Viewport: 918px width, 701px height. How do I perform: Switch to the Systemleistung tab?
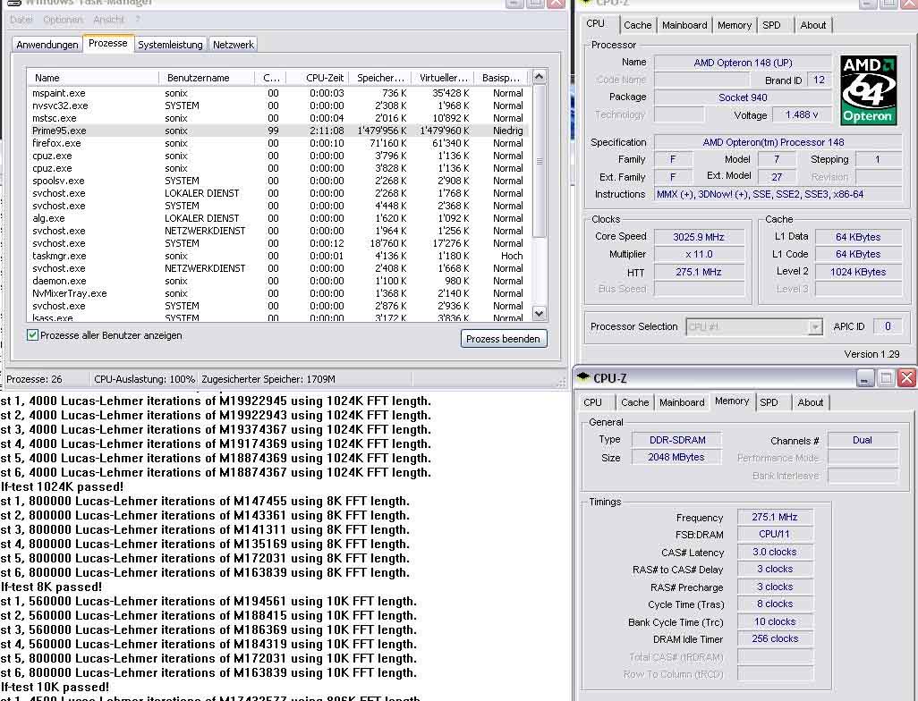pos(170,45)
